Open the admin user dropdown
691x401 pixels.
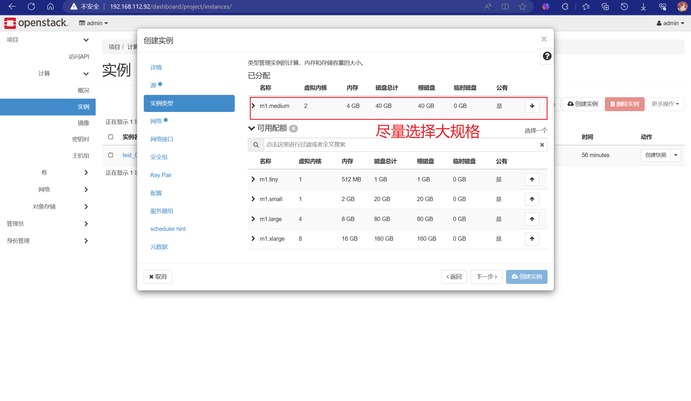pos(670,23)
